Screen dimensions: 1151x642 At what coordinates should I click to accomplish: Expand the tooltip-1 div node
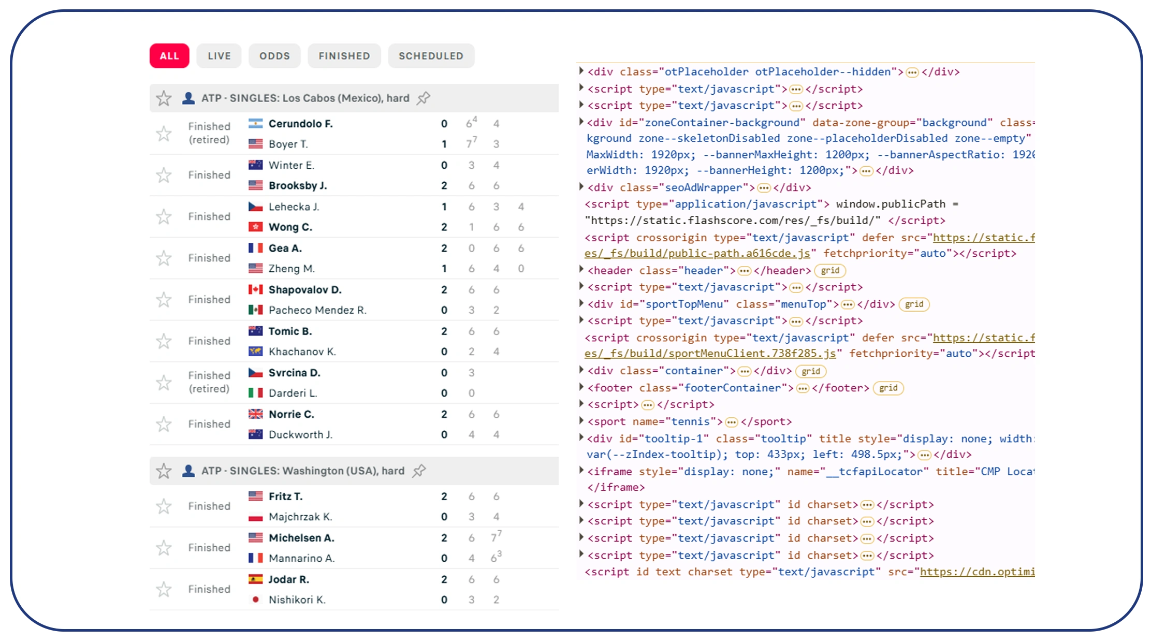point(581,437)
